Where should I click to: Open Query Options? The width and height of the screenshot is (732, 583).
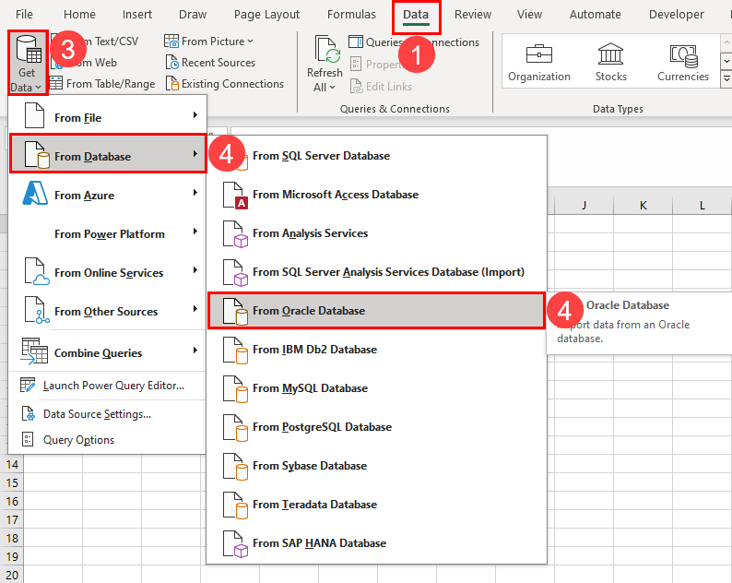click(x=107, y=440)
